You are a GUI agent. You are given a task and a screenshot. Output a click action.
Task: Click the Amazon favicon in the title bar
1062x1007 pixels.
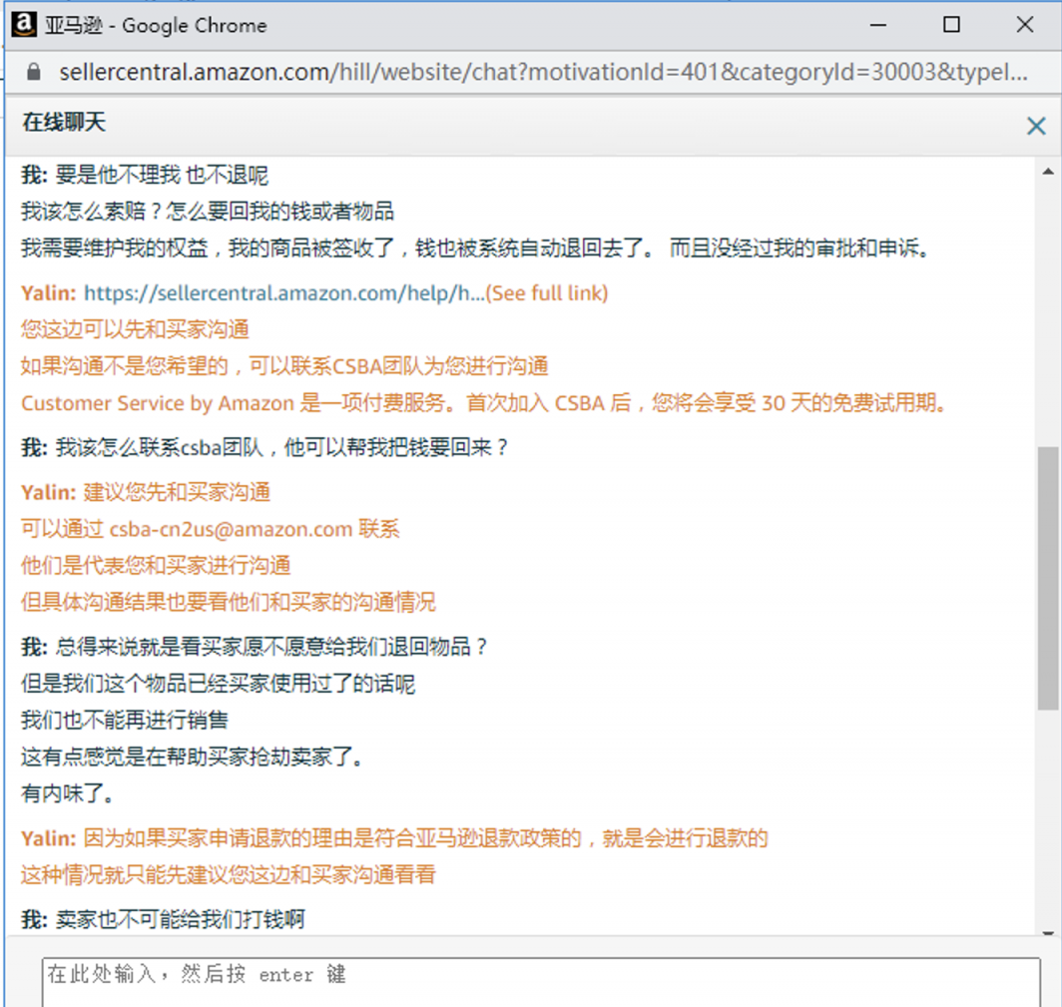pos(24,24)
